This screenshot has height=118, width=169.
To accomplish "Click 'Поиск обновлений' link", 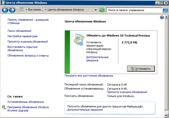I will 19,31.
